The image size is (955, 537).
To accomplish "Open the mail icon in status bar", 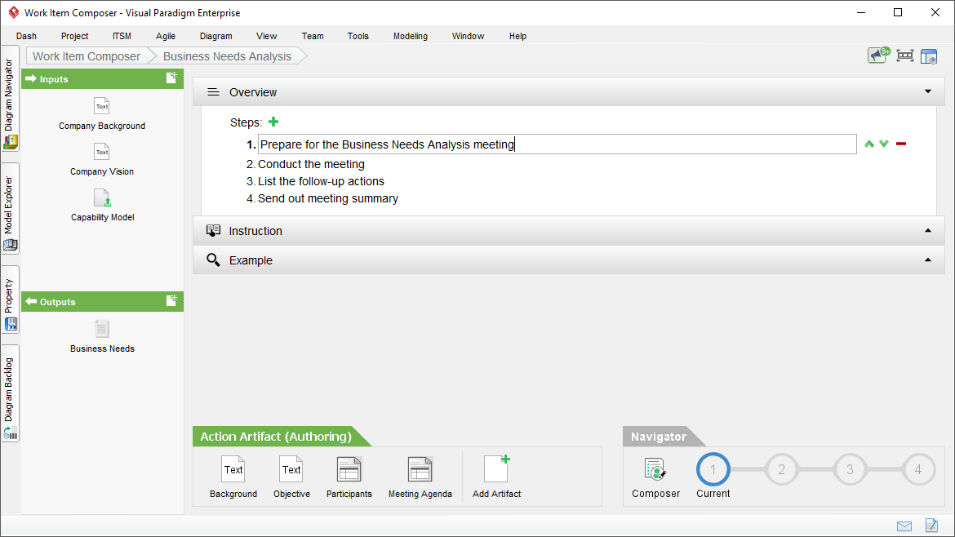I will coord(904,526).
